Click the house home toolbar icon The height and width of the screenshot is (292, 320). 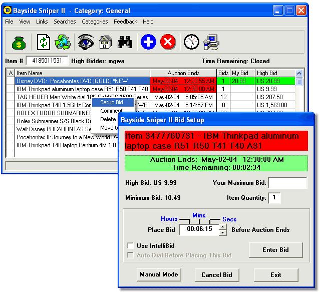tap(105, 42)
